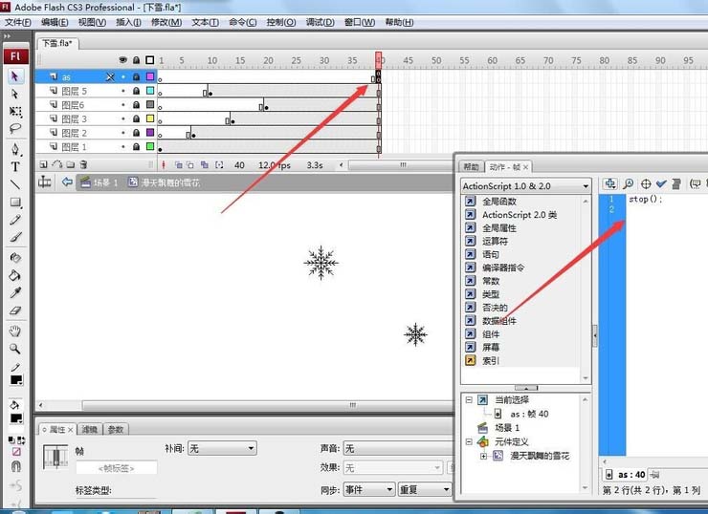This screenshot has width=708, height=514.
Task: Select the Hand tool
Action: (x=15, y=331)
